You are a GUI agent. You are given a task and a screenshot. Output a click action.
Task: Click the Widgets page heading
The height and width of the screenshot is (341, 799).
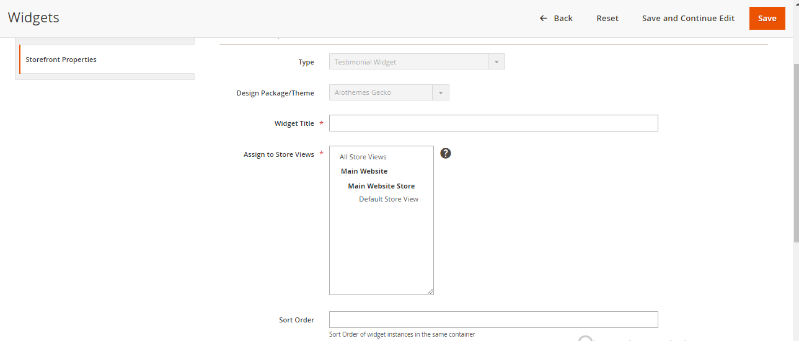coord(33,17)
